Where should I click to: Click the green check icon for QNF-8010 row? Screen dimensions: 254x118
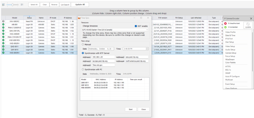point(3,50)
